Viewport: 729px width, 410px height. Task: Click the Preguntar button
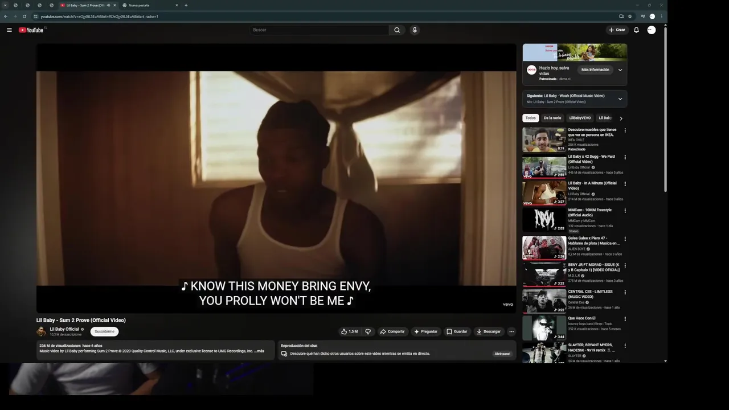pyautogui.click(x=425, y=331)
